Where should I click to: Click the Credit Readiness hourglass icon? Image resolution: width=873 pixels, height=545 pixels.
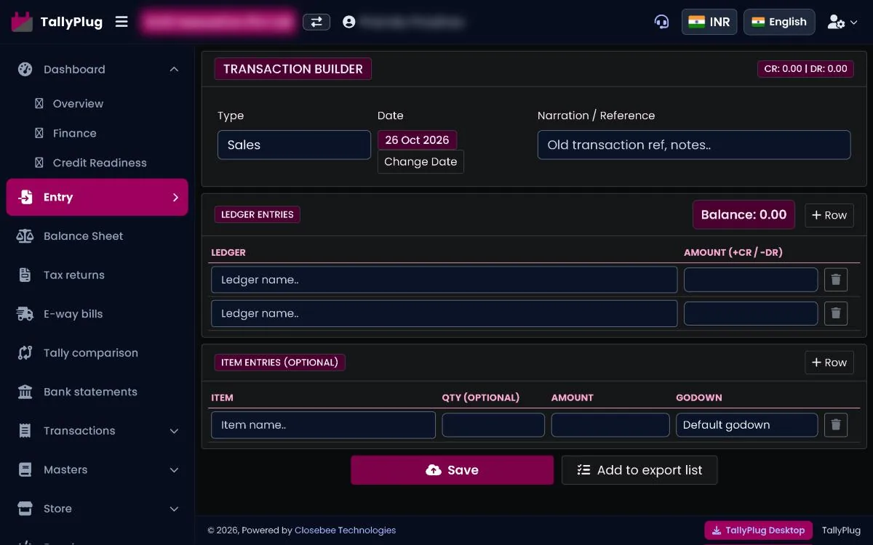[39, 163]
